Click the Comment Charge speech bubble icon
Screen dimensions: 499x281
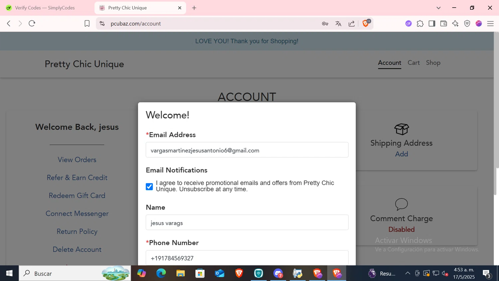pos(402,204)
